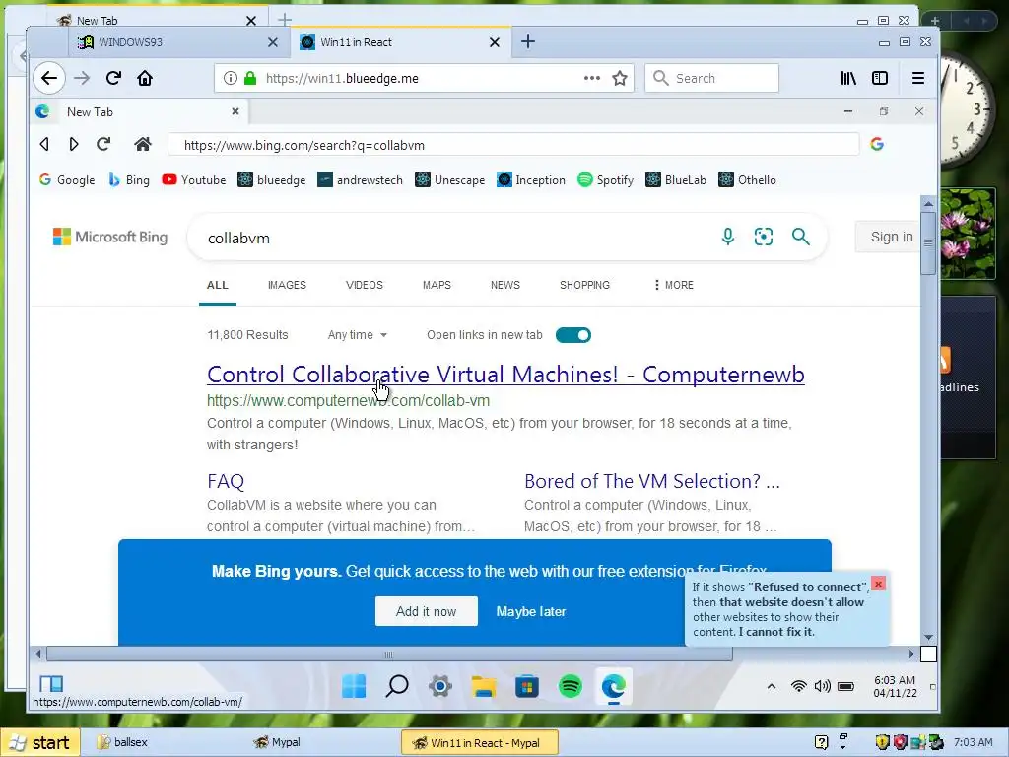This screenshot has width=1009, height=757.
Task: Open Settings from Win11 taskbar
Action: 440,686
